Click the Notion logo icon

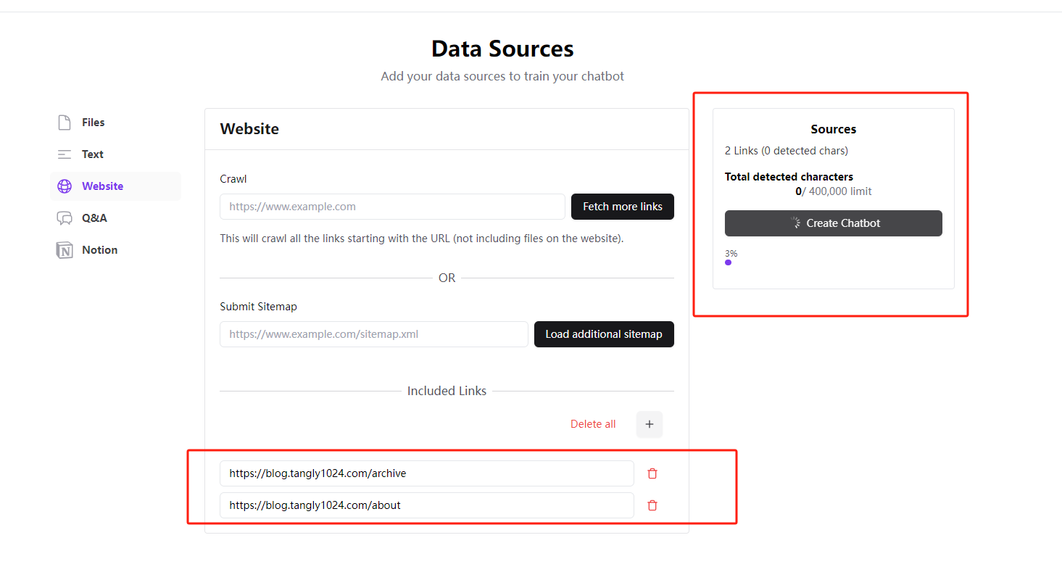pyautogui.click(x=65, y=250)
